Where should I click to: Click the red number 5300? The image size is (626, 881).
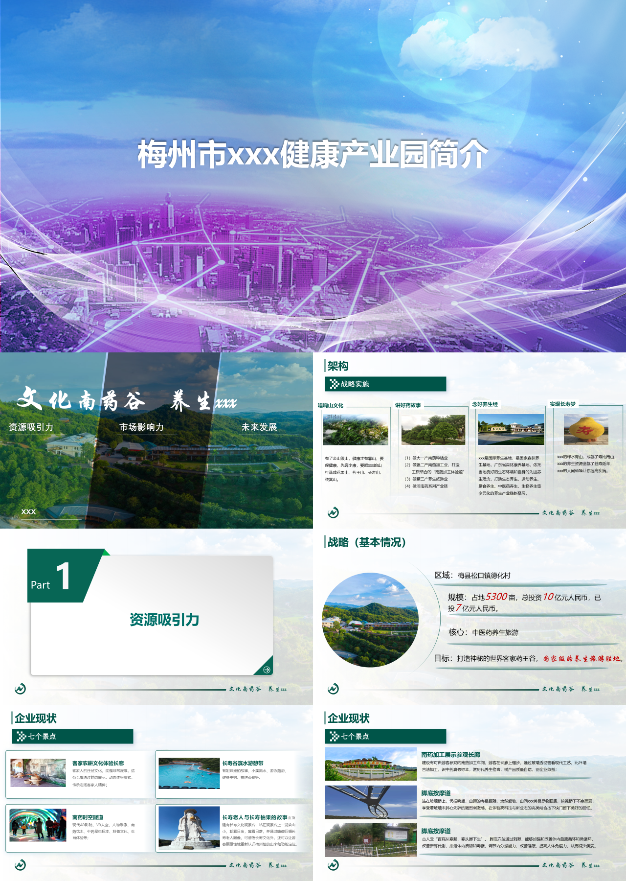tap(496, 597)
